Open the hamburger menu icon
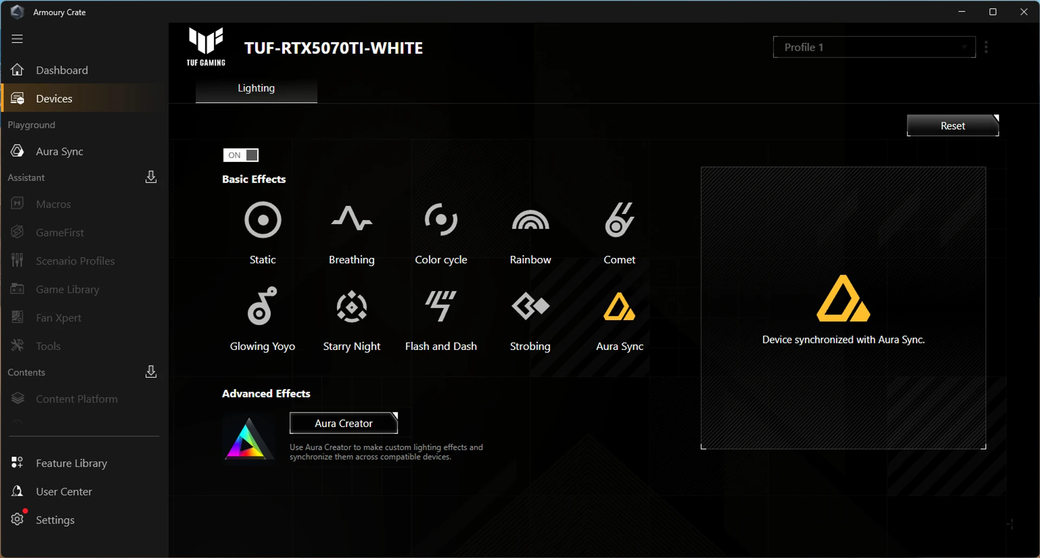This screenshot has height=558, width=1040. (17, 38)
